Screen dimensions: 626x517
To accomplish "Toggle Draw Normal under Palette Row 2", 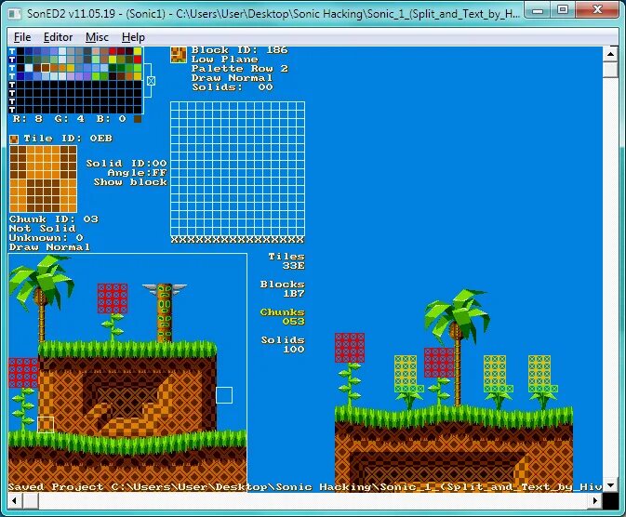I will coord(232,78).
